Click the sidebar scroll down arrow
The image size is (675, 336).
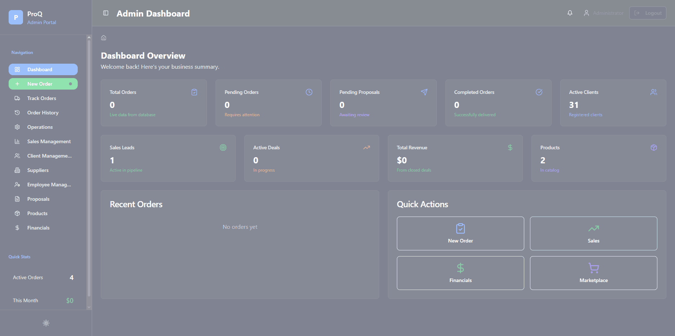coord(89,307)
